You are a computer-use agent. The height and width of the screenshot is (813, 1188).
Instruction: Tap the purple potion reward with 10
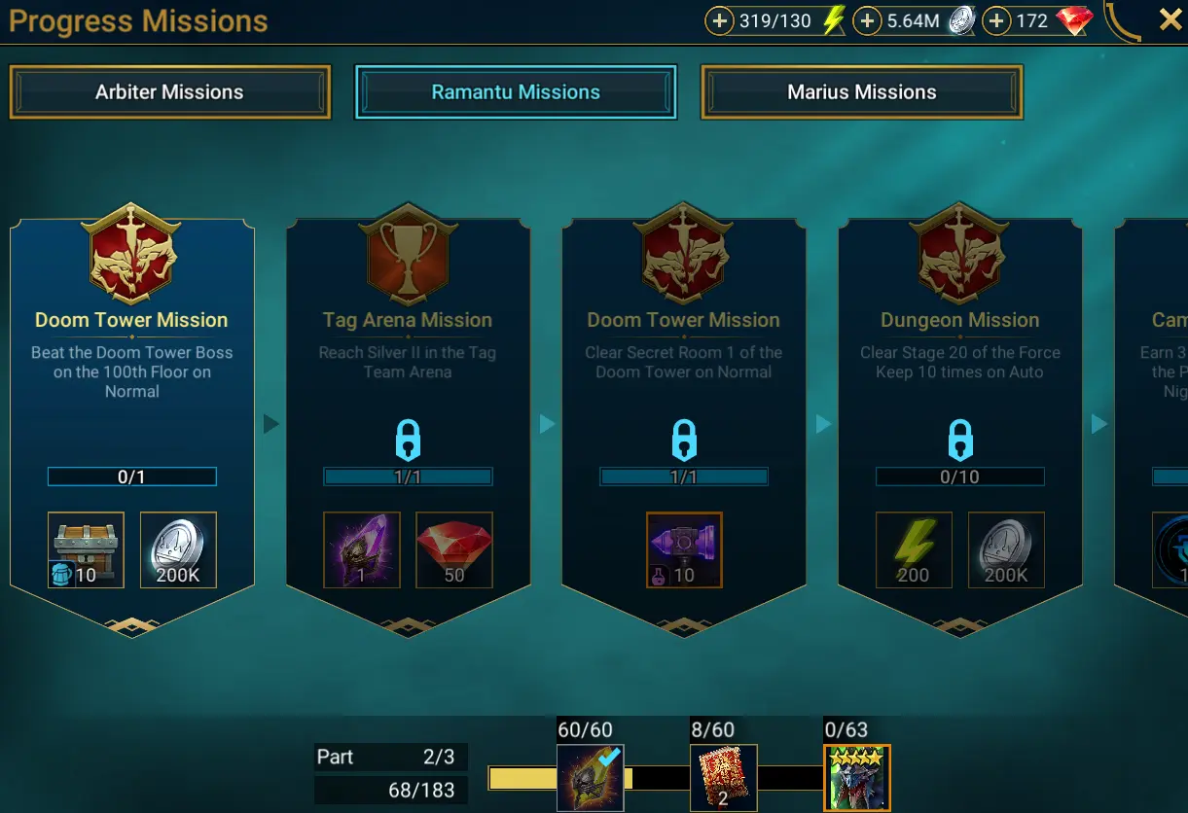click(684, 549)
